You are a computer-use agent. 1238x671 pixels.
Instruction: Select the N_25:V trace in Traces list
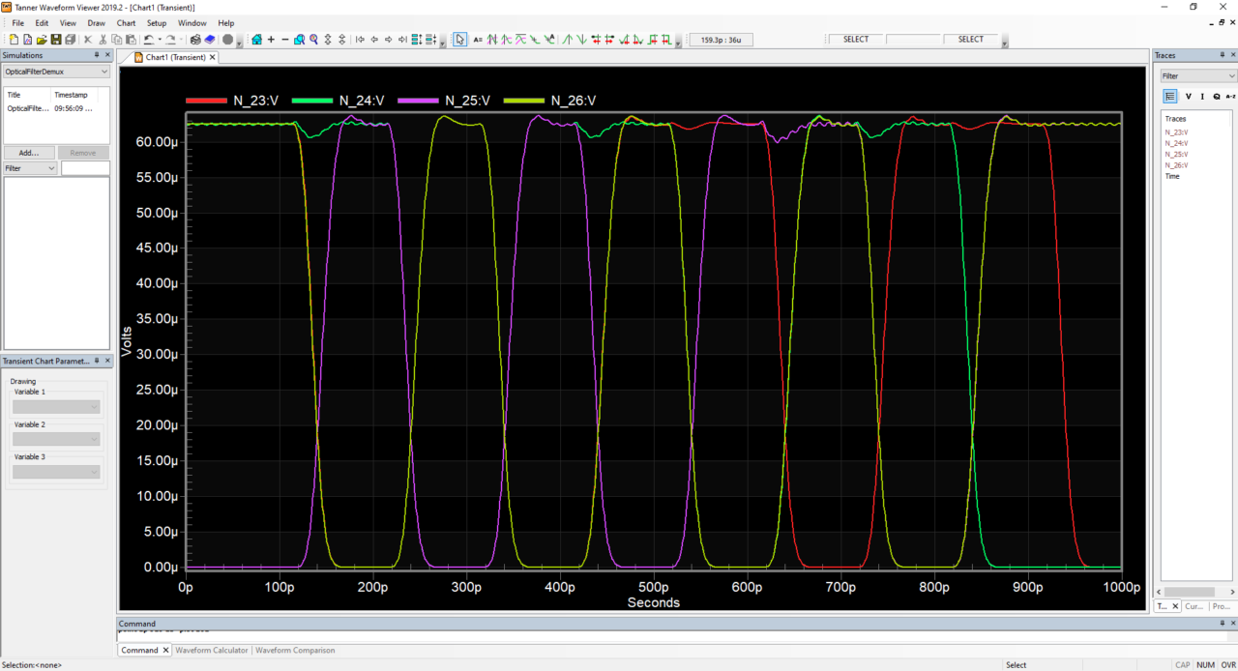coord(1176,154)
